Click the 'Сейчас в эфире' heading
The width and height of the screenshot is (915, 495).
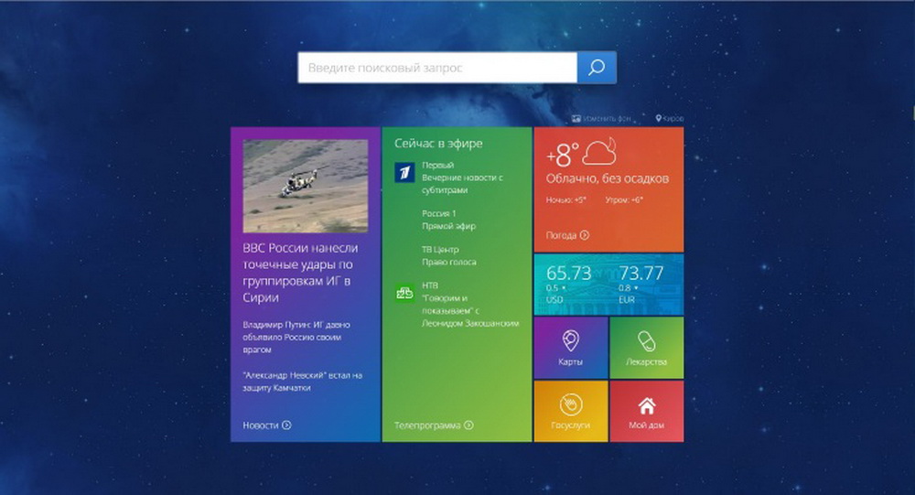438,144
